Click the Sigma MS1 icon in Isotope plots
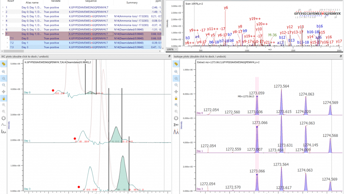344x194 pixels. (175, 125)
